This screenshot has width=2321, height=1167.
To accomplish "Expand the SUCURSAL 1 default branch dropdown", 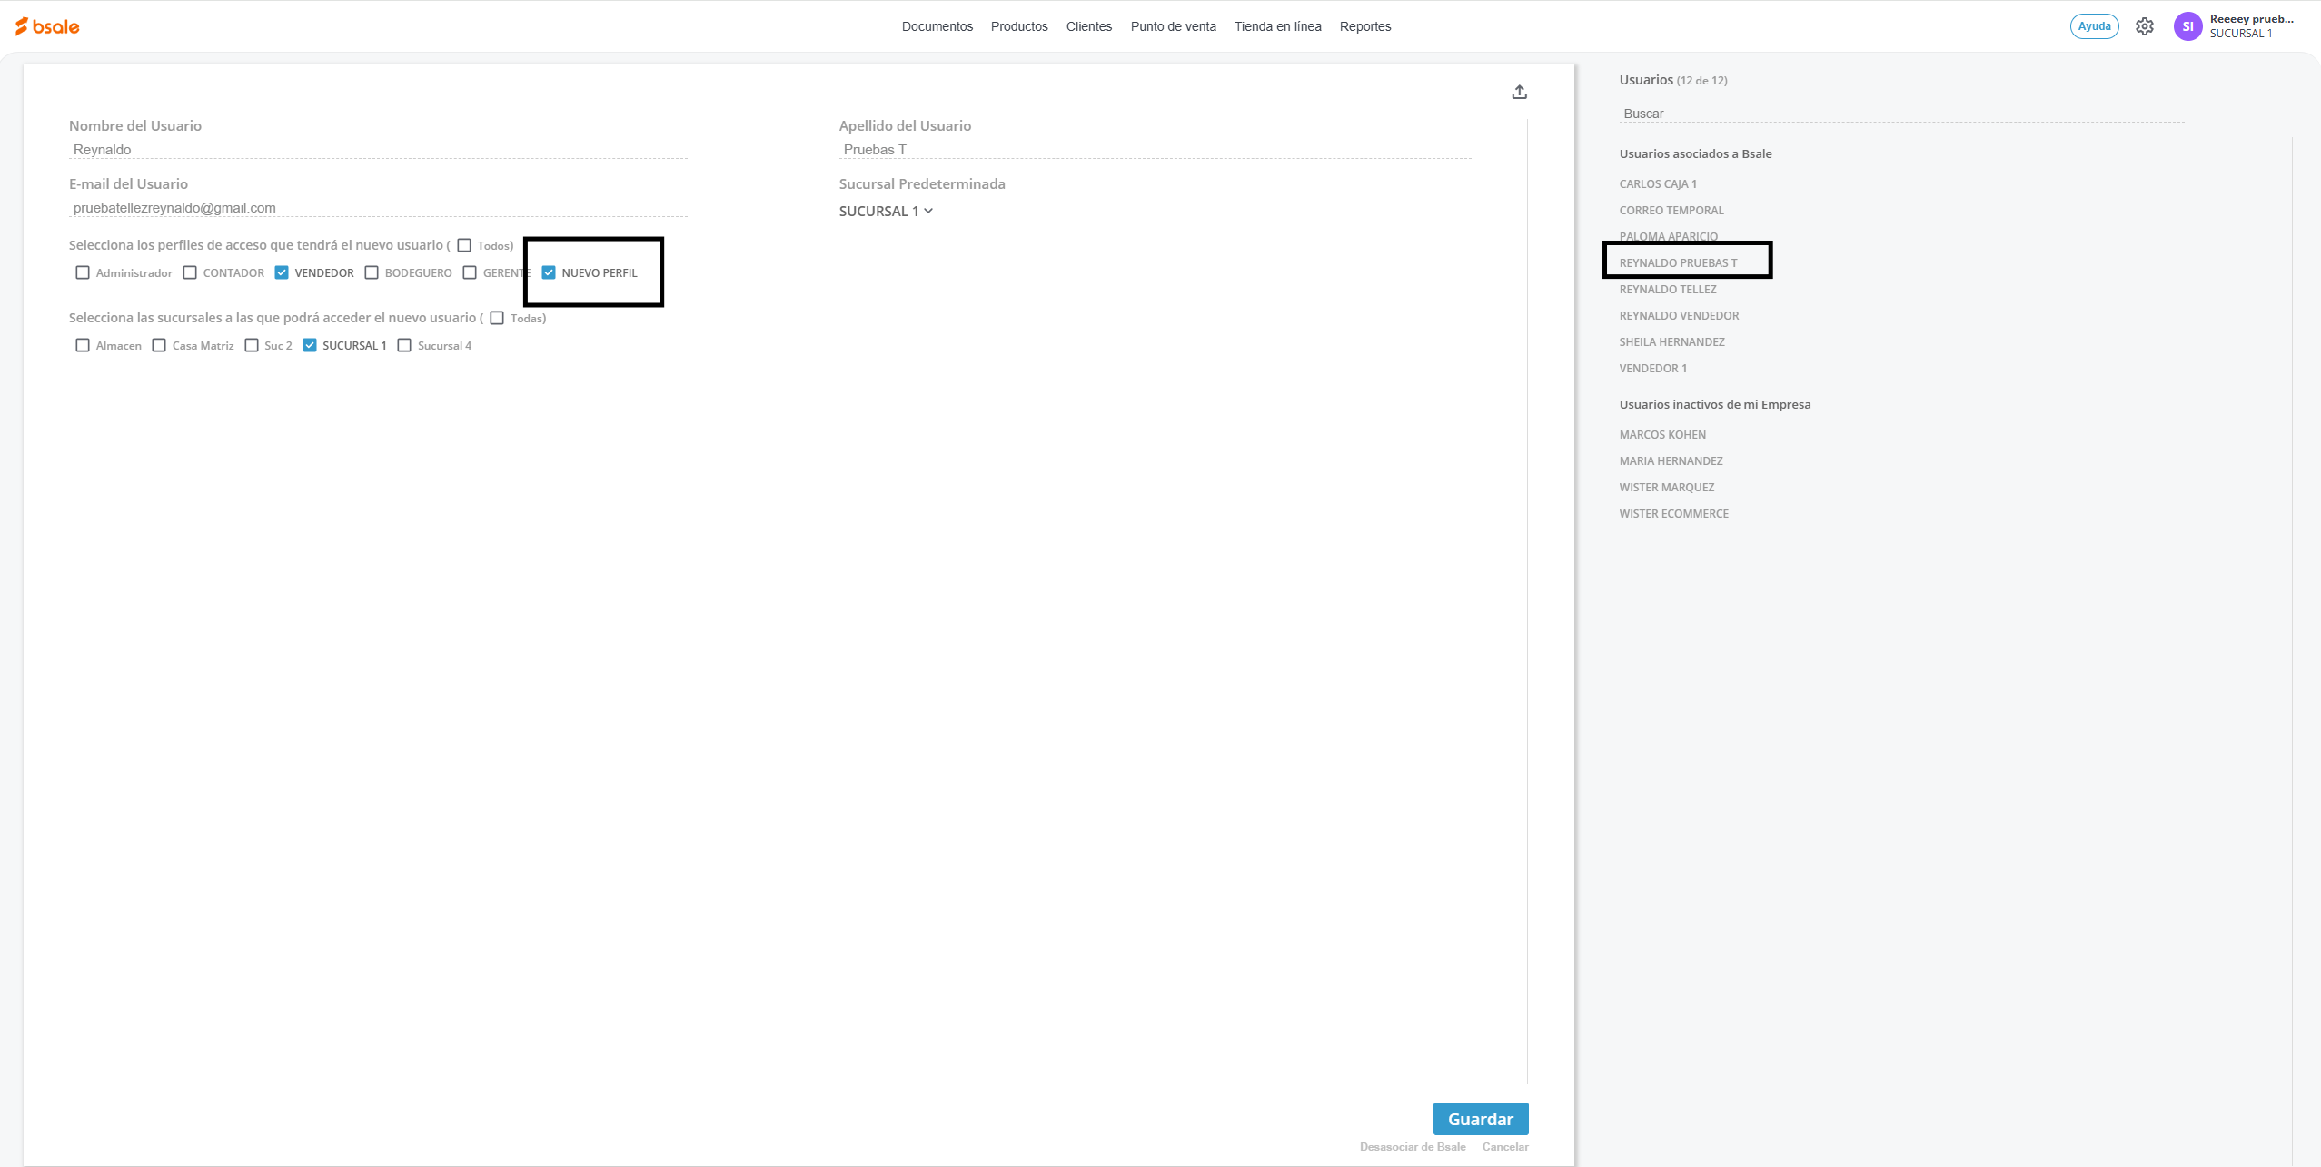I will point(886,211).
